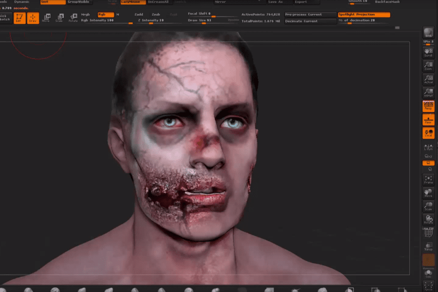Adjust Focal Shift slider
The height and width of the screenshot is (292, 438).
212,14
